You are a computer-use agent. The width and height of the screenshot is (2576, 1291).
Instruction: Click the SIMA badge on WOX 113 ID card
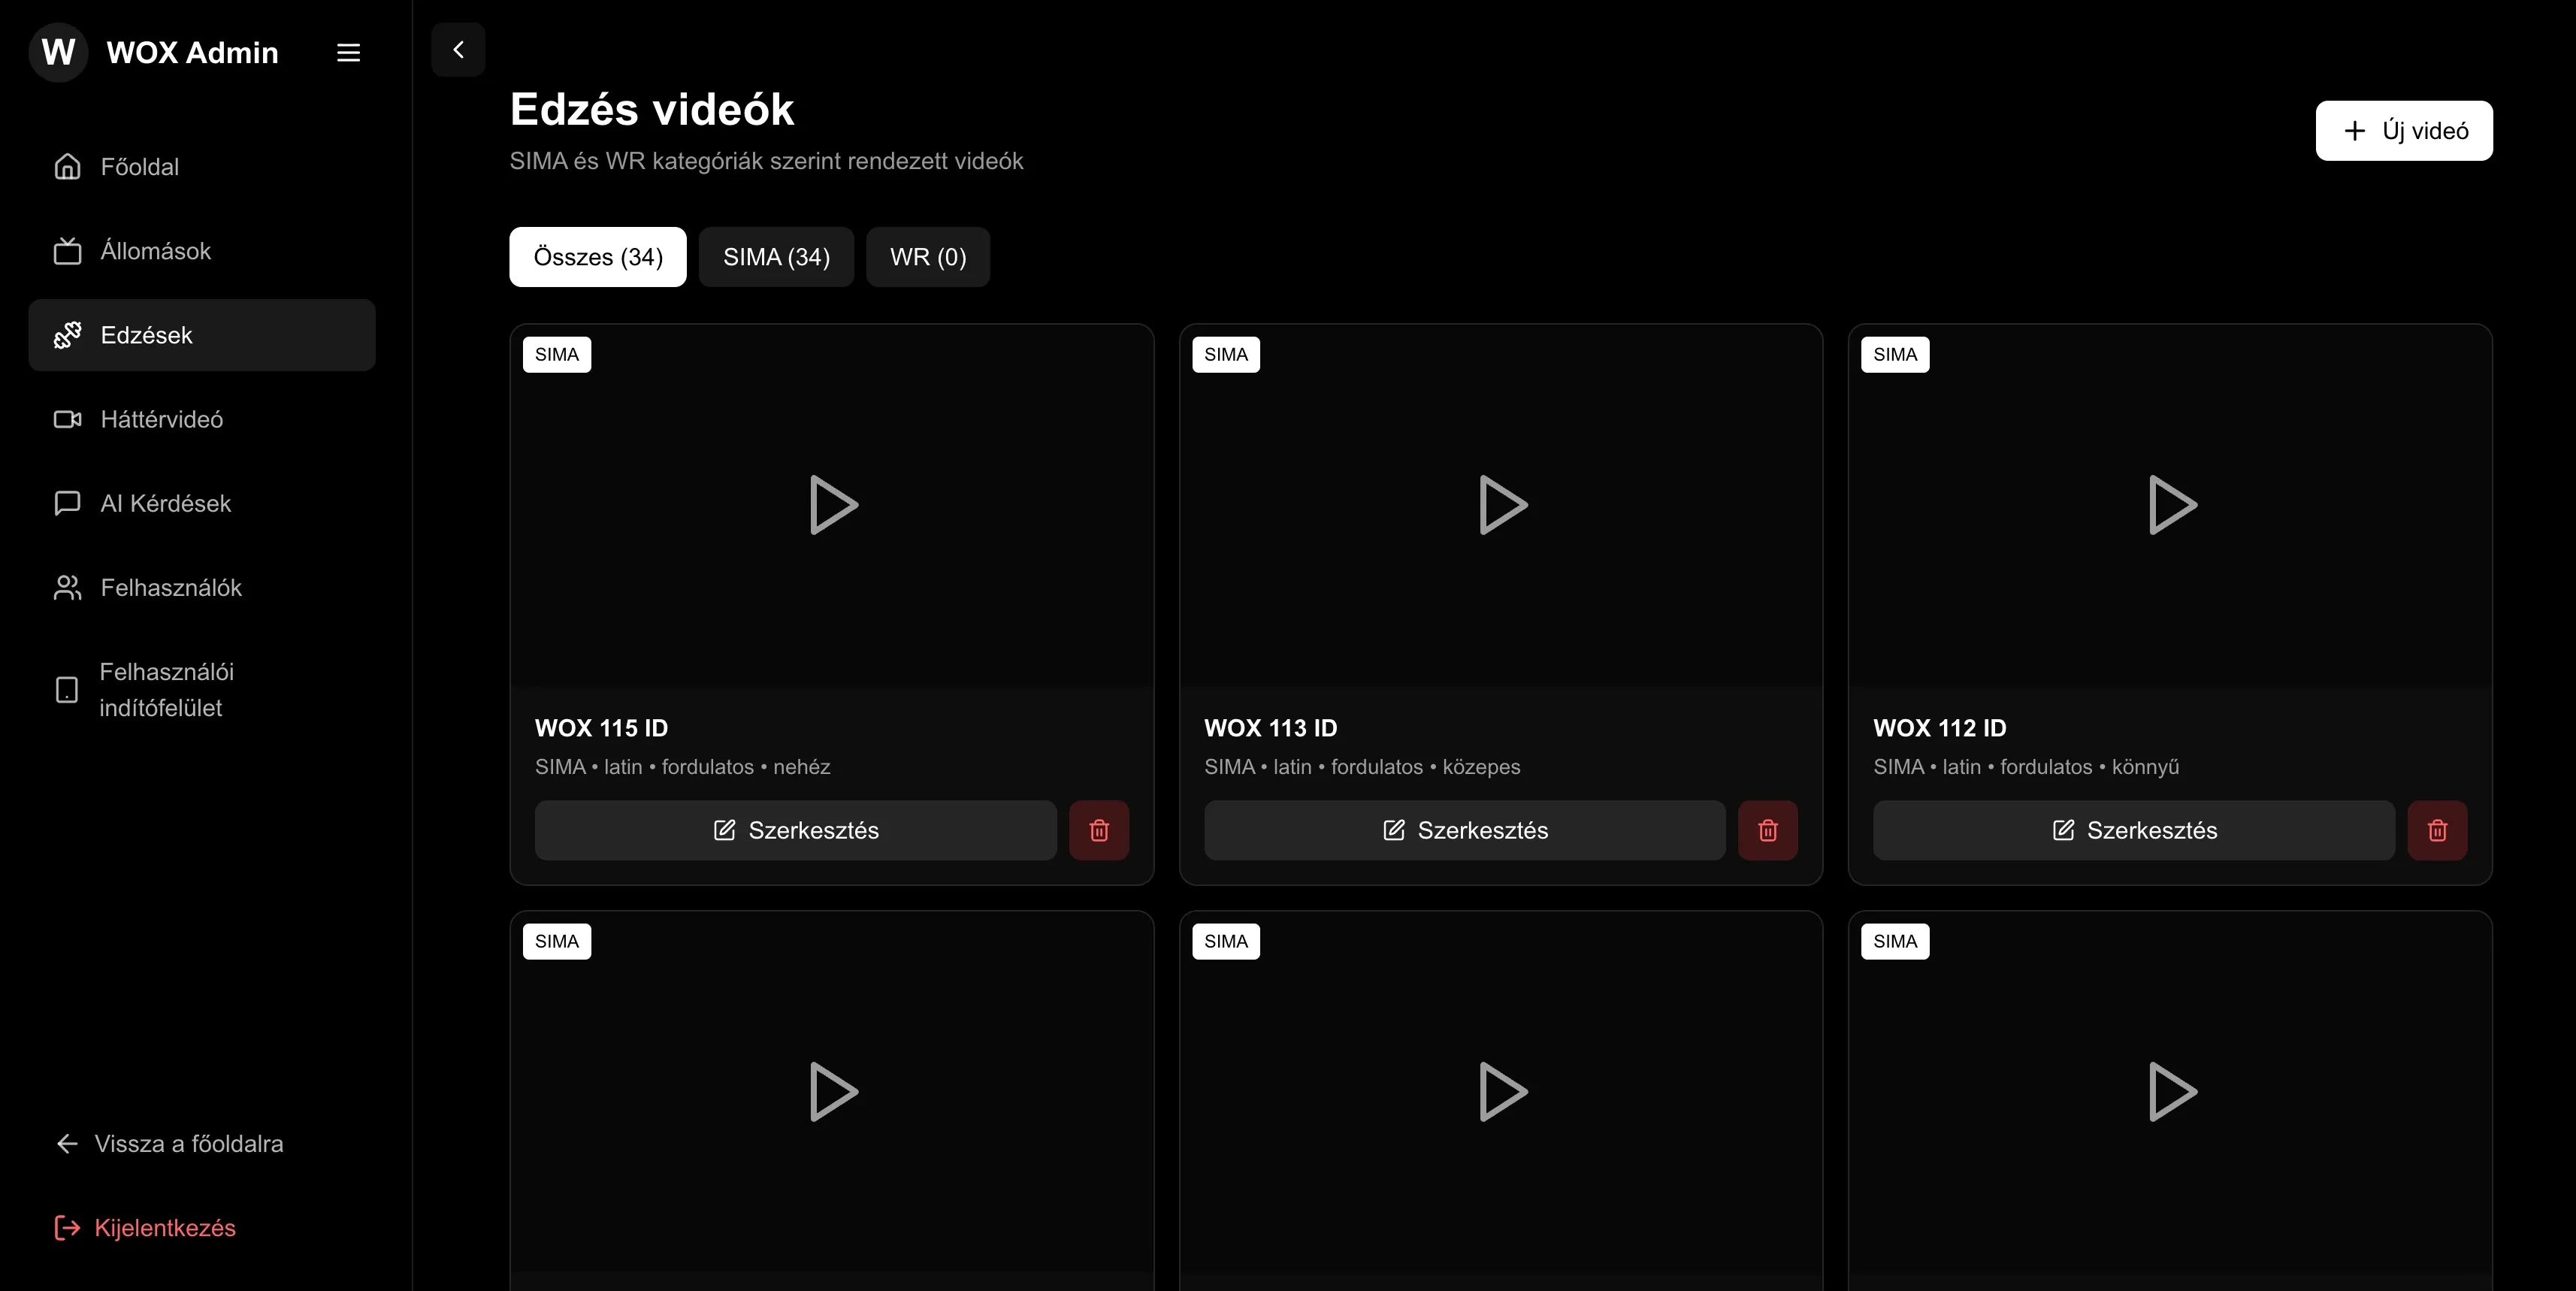point(1226,354)
